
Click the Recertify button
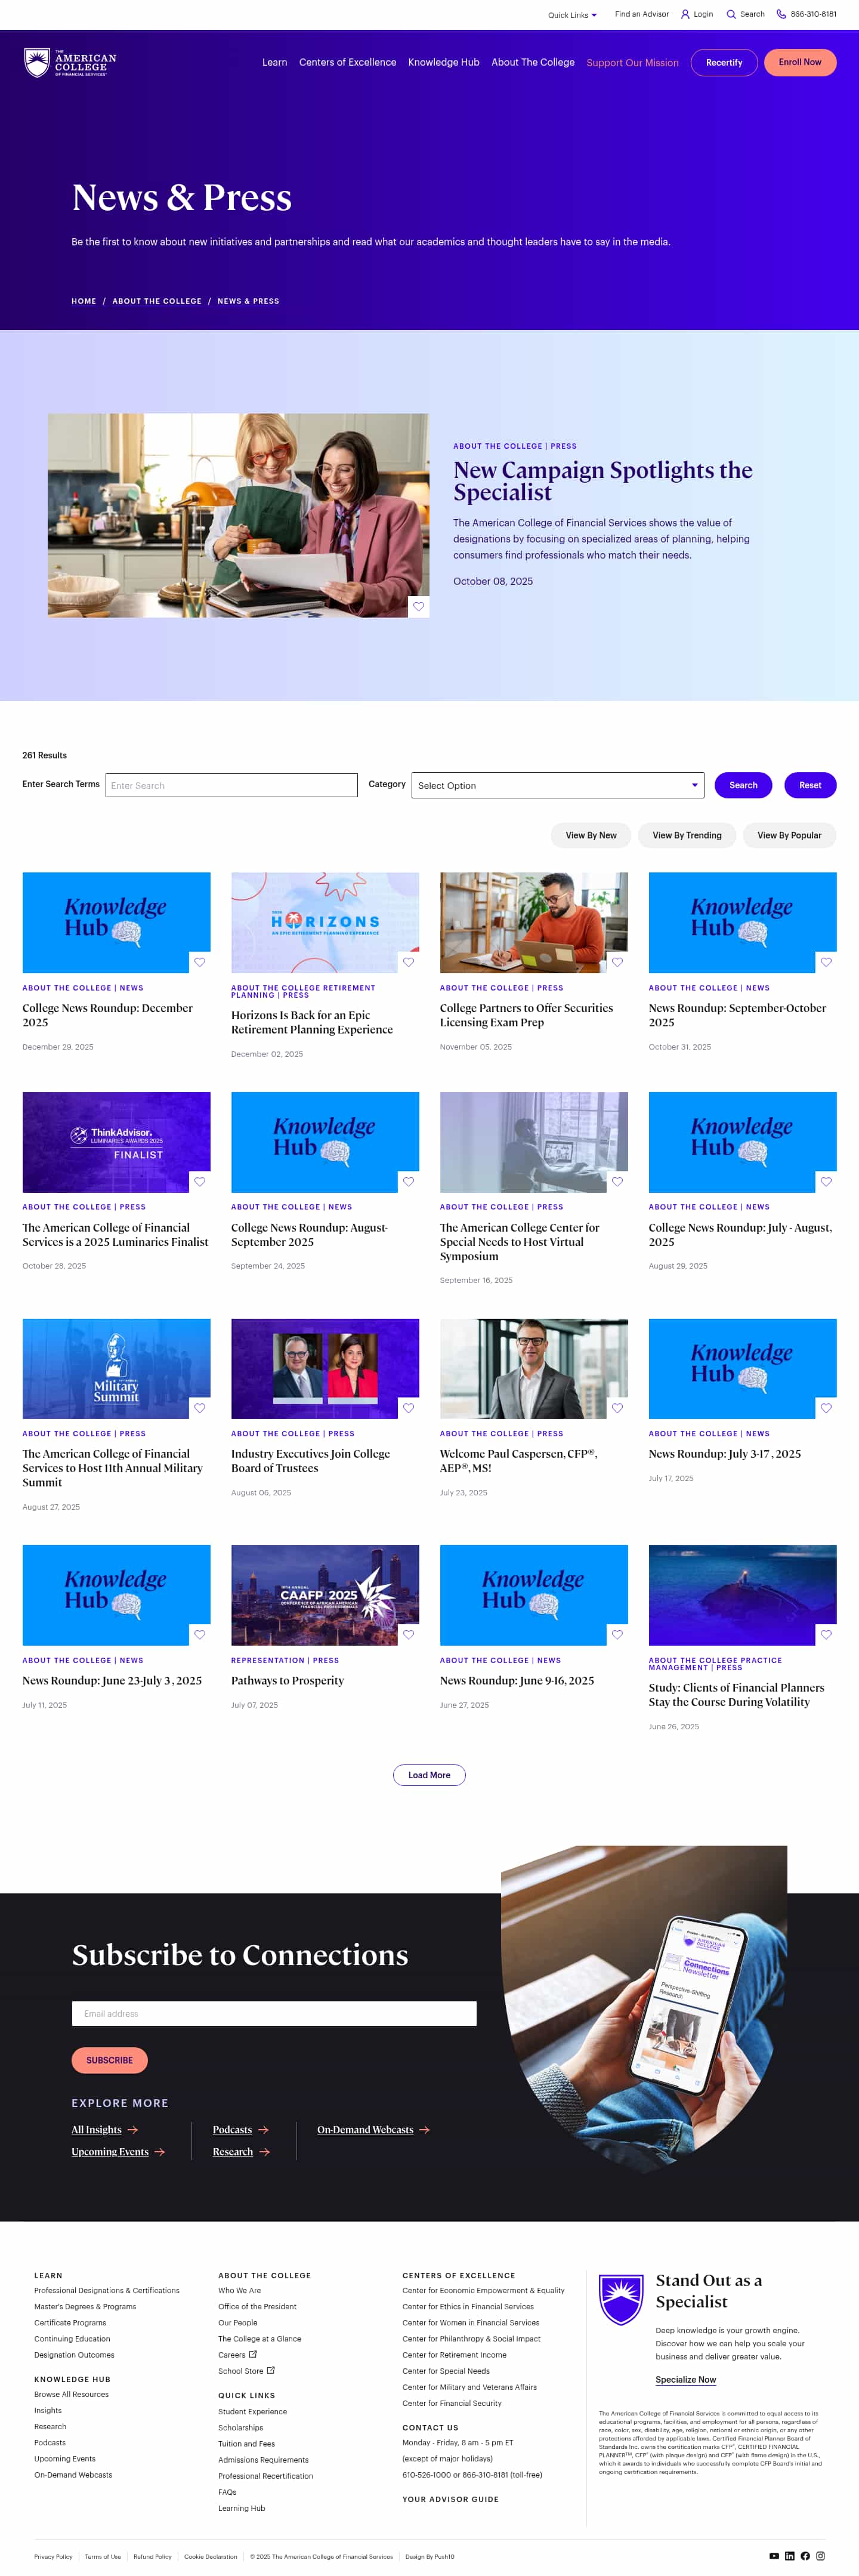point(724,62)
